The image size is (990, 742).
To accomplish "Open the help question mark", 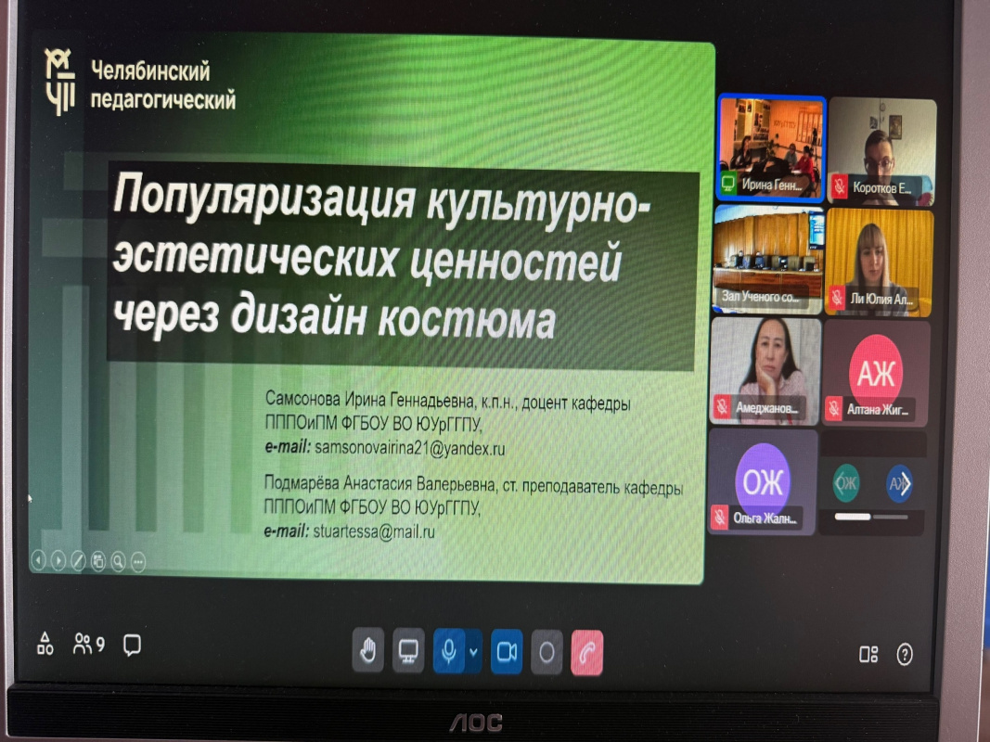I will click(905, 655).
